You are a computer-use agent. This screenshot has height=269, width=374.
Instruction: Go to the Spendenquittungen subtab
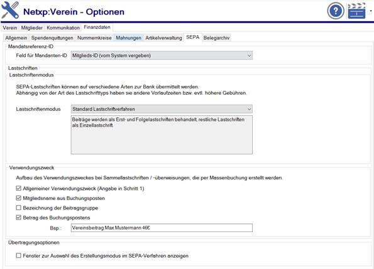pyautogui.click(x=52, y=38)
